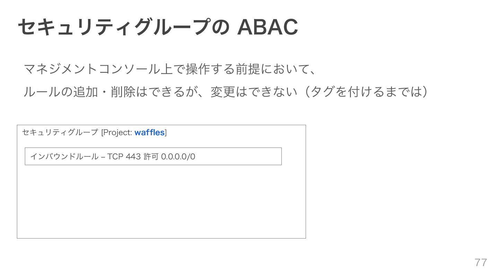Viewport: 499px width, 280px height.
Task: Click the セキュリティグループ label inside the box
Action: tap(60, 132)
